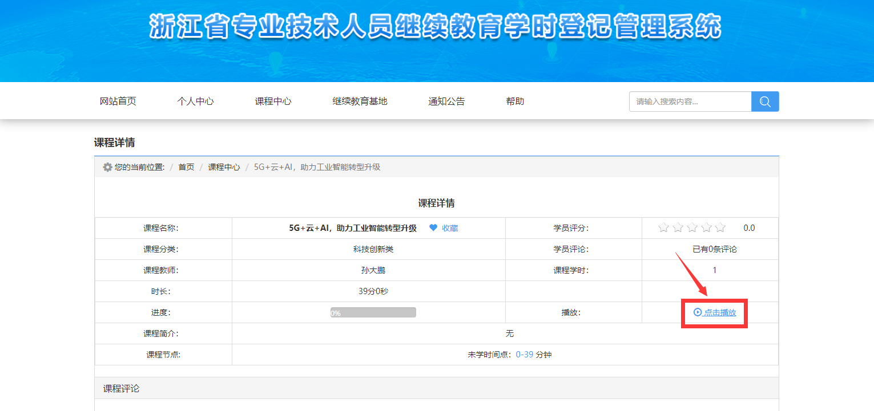Rate course with third star
The height and width of the screenshot is (411, 874).
692,228
